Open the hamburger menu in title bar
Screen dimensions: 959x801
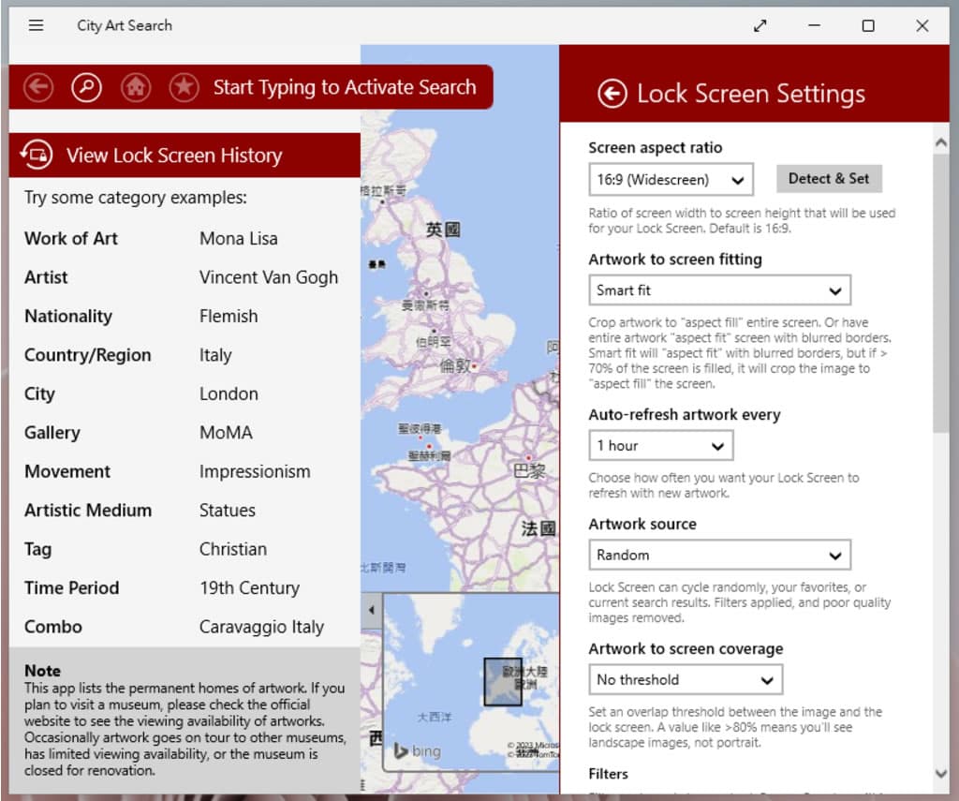37,25
